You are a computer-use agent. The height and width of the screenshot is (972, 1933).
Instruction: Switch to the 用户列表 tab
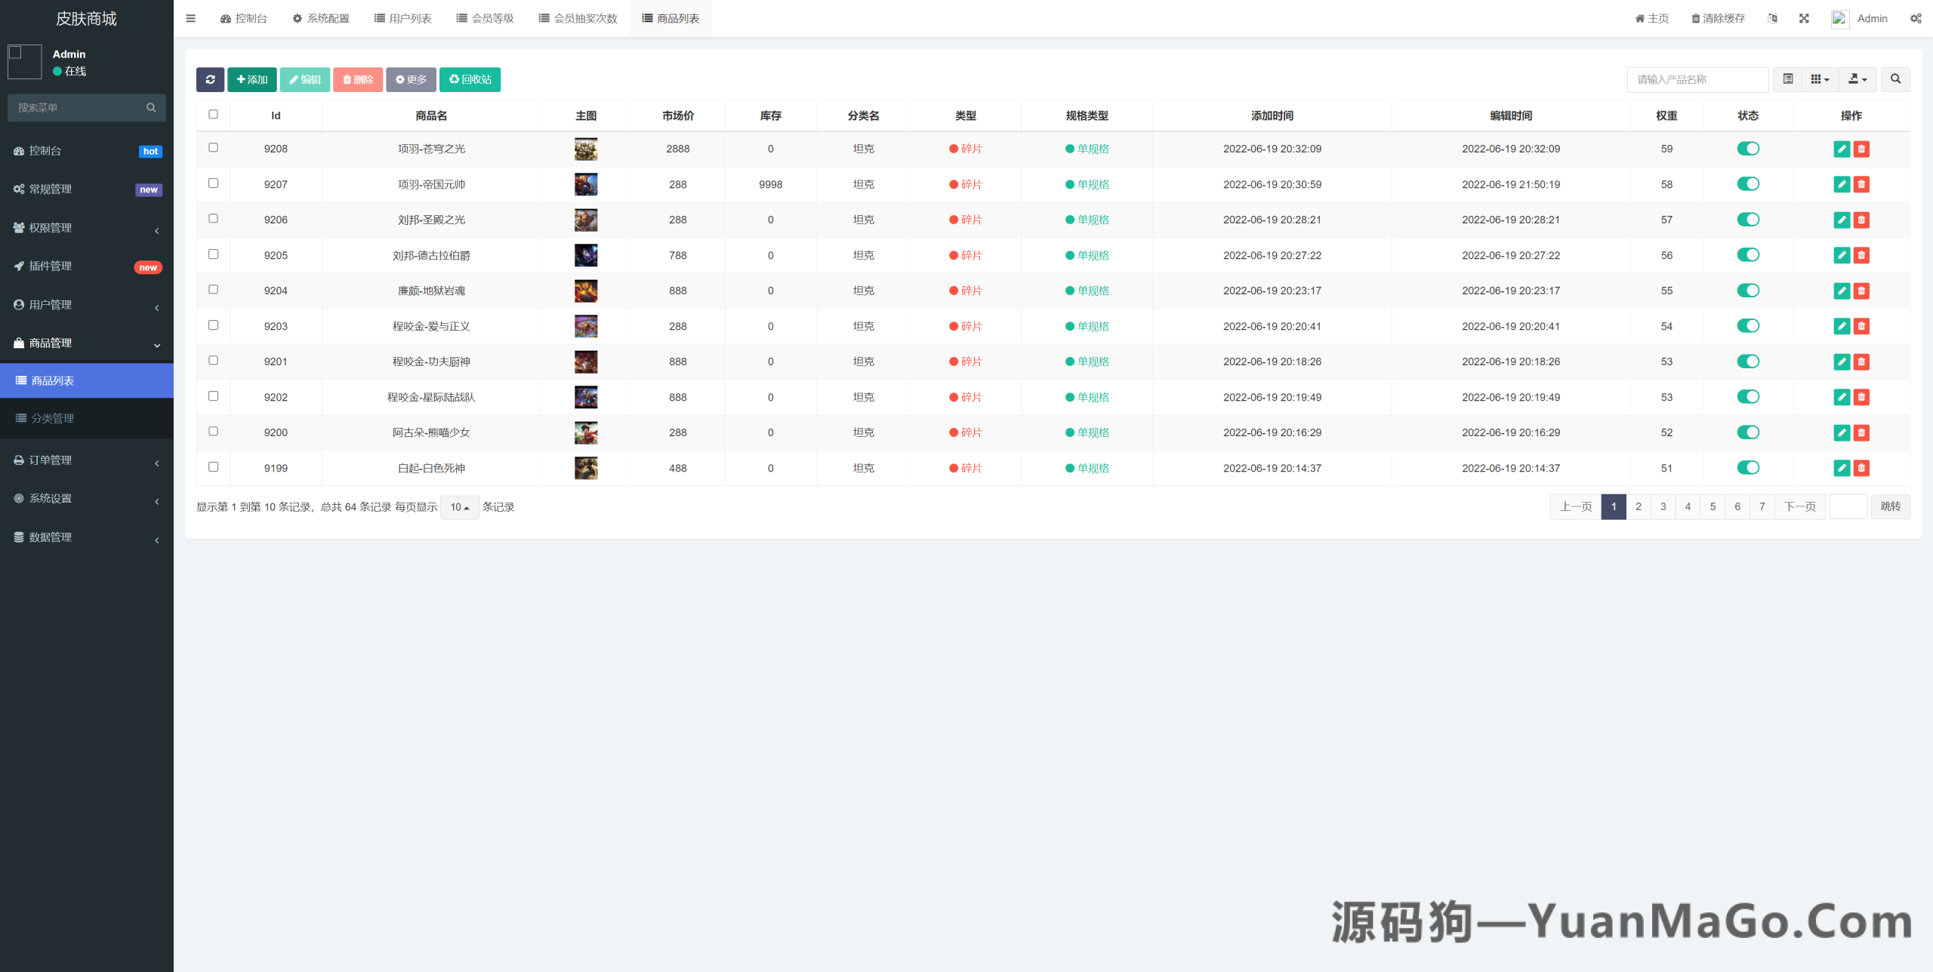(402, 17)
